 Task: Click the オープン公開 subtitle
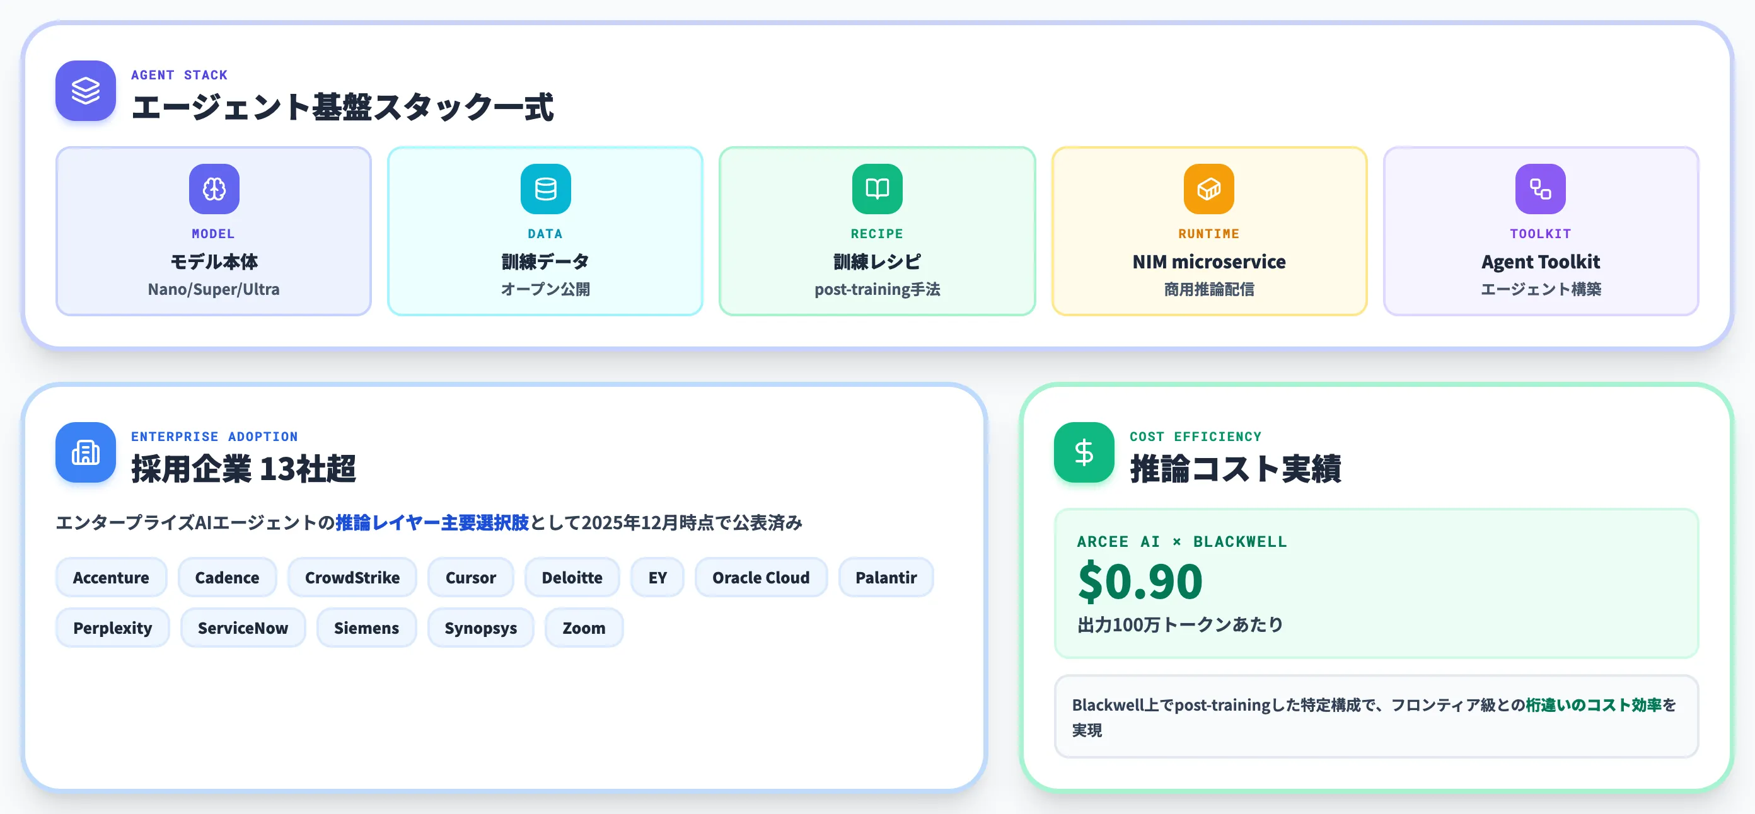tap(546, 289)
